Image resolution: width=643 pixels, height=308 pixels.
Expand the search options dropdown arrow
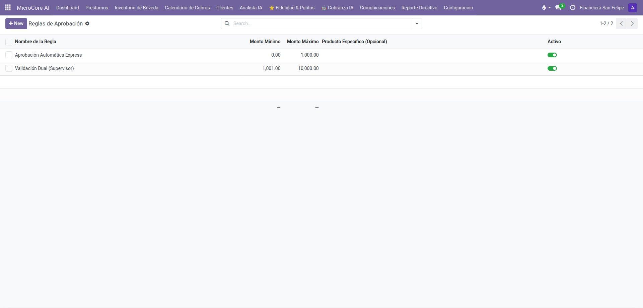[417, 23]
